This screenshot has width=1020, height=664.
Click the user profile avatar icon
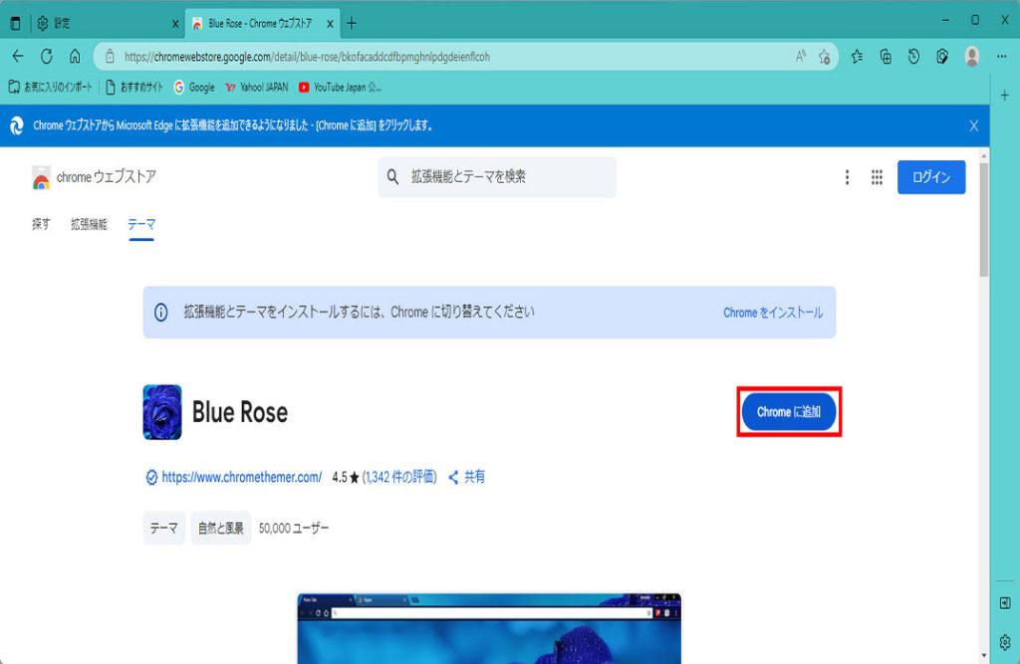click(971, 57)
